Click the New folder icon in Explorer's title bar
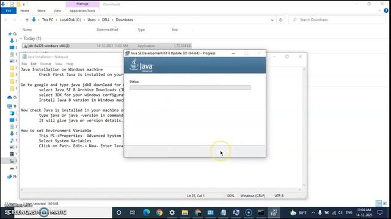This screenshot has width=391, height=219. 18,4
